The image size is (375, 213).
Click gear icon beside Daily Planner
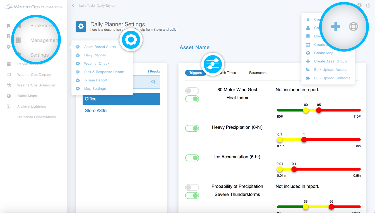[x=78, y=55]
